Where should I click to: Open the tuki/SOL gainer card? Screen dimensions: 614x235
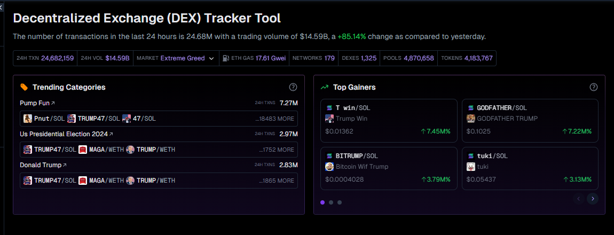(x=530, y=168)
